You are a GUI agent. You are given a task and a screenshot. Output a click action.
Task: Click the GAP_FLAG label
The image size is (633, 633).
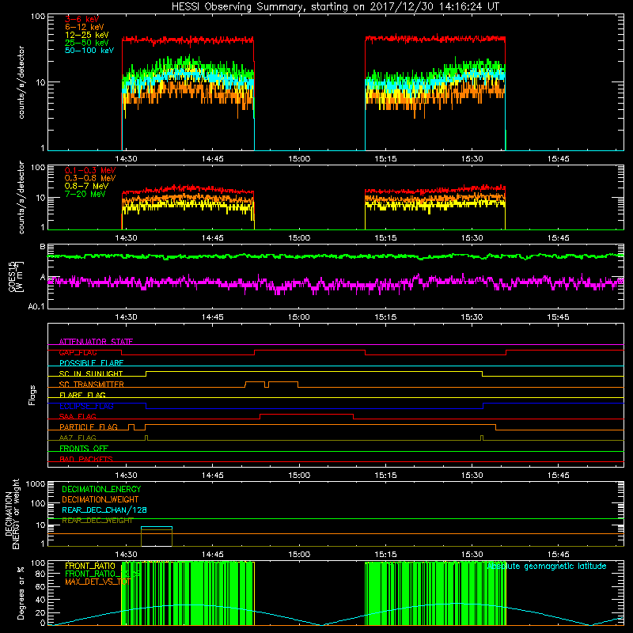point(78,352)
